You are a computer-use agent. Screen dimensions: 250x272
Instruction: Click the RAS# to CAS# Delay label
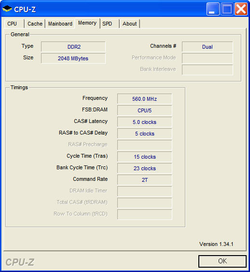point(83,133)
